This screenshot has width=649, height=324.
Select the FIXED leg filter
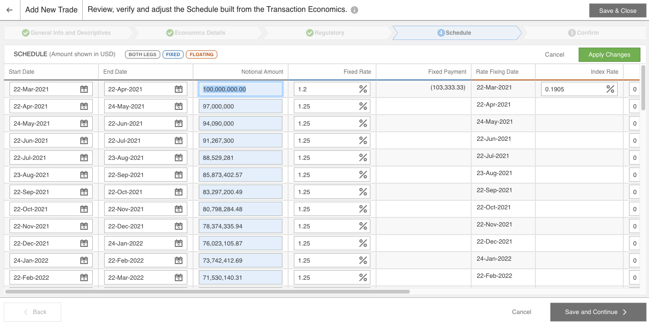pos(173,54)
